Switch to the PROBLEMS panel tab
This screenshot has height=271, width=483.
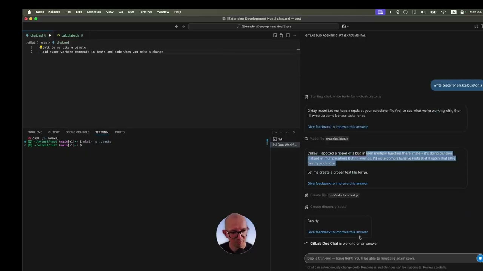click(x=35, y=132)
